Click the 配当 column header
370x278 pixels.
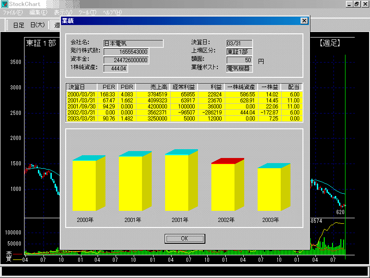pyautogui.click(x=292, y=87)
